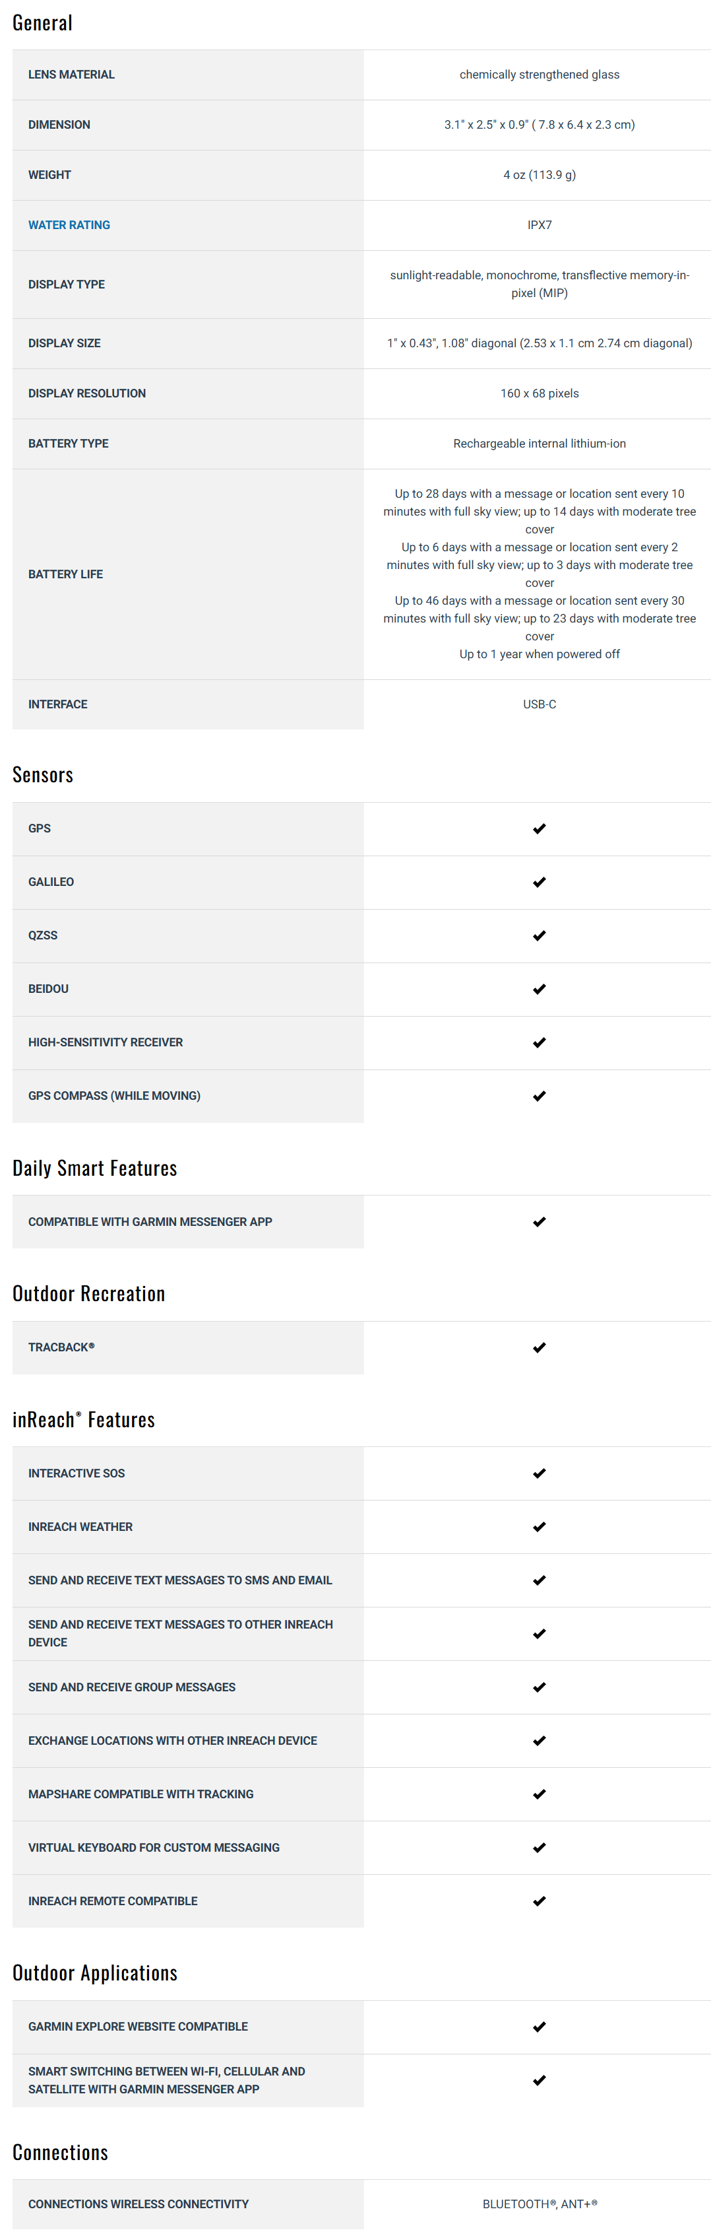Click the Garmin Explore website checkmark
The width and height of the screenshot is (711, 2230).
(x=539, y=2027)
